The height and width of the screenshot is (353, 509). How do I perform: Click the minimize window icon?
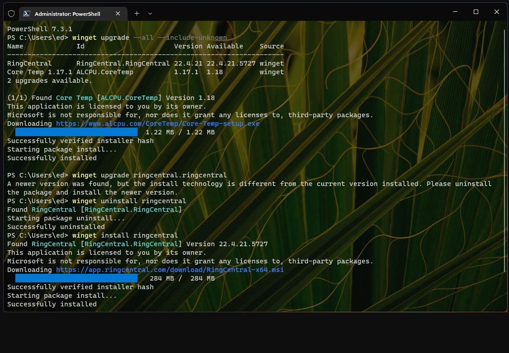pyautogui.click(x=455, y=11)
